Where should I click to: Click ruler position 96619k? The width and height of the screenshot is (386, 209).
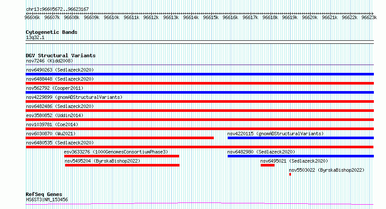pyautogui.click(x=290, y=17)
